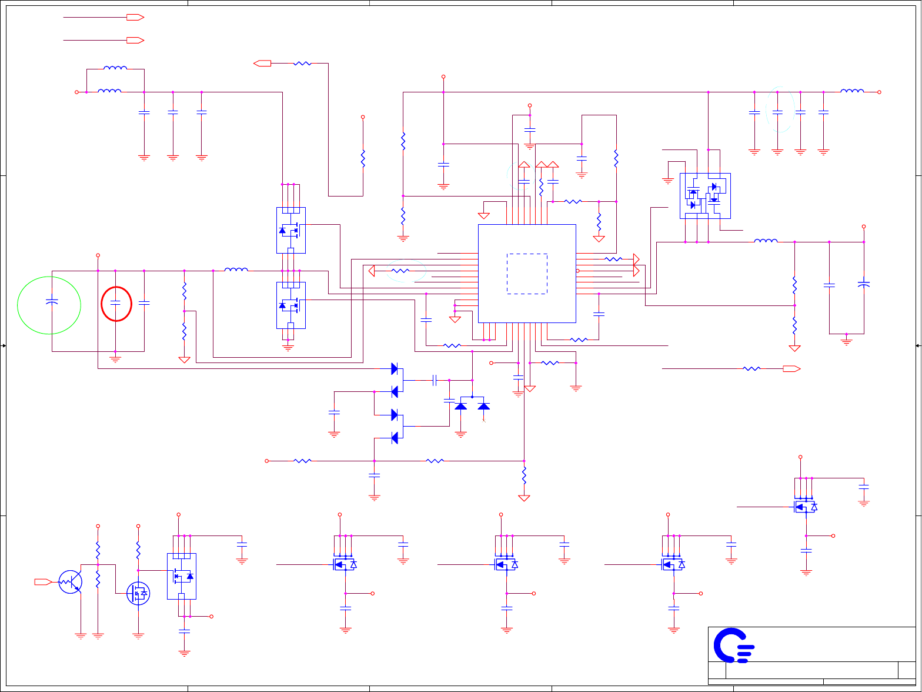Select the dashed rectangle inside the central IC
The height and width of the screenshot is (692, 922).
(x=527, y=274)
